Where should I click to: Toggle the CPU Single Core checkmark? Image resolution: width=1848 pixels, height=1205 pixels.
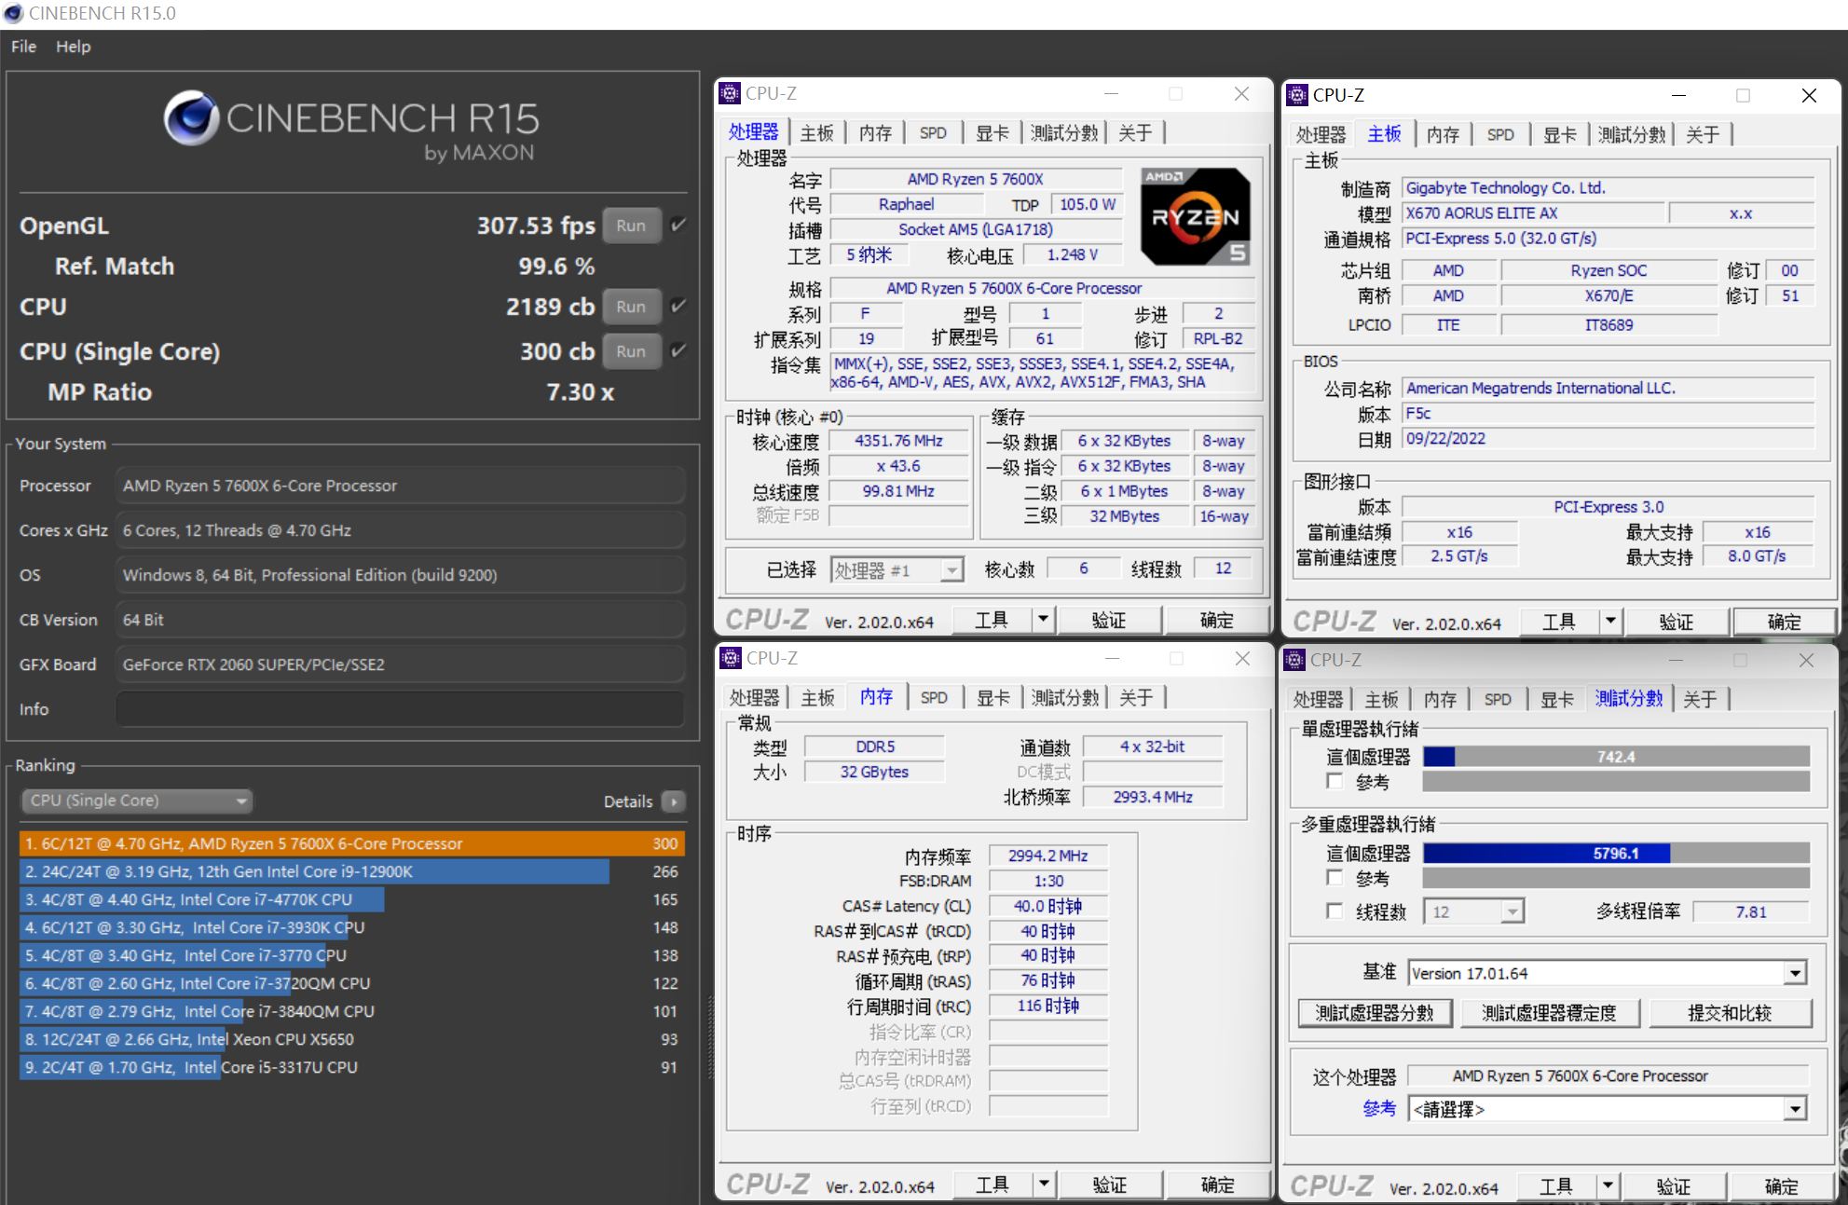[678, 351]
